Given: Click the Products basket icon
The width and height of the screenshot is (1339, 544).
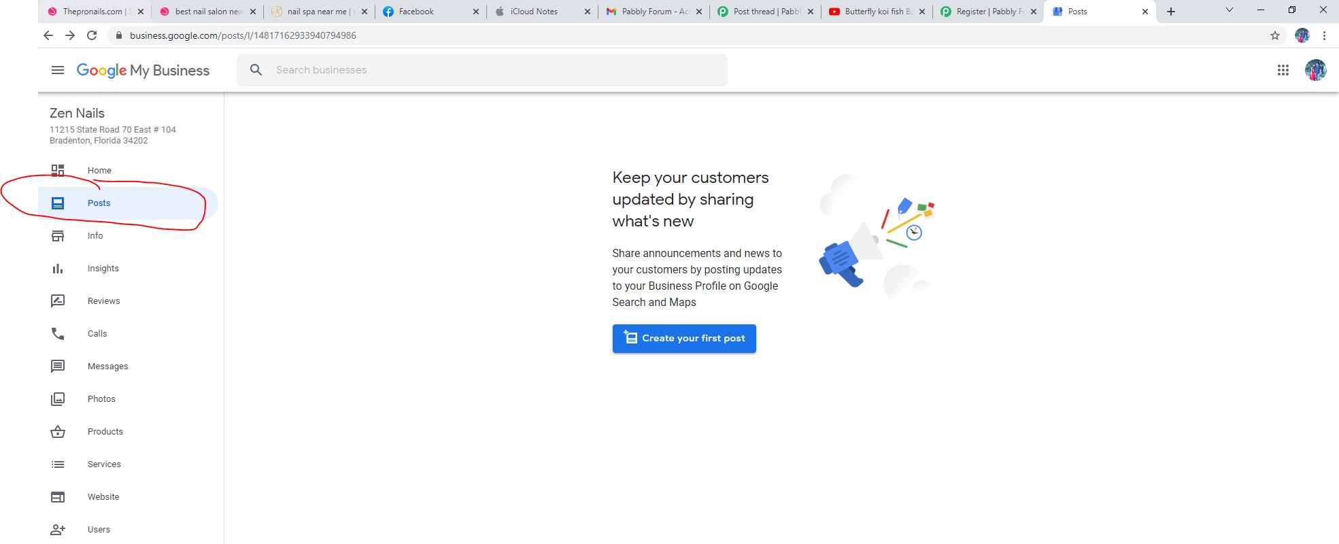Looking at the screenshot, I should [58, 431].
